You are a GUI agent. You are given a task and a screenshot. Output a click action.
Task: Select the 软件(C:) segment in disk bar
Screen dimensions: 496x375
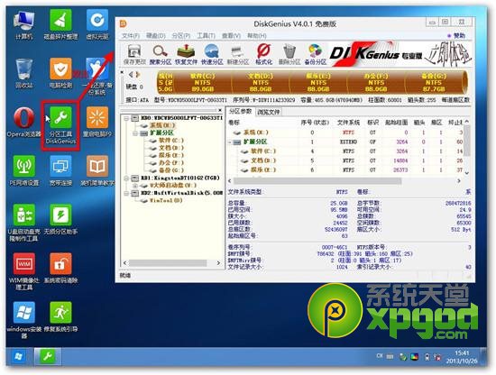pyautogui.click(x=202, y=83)
